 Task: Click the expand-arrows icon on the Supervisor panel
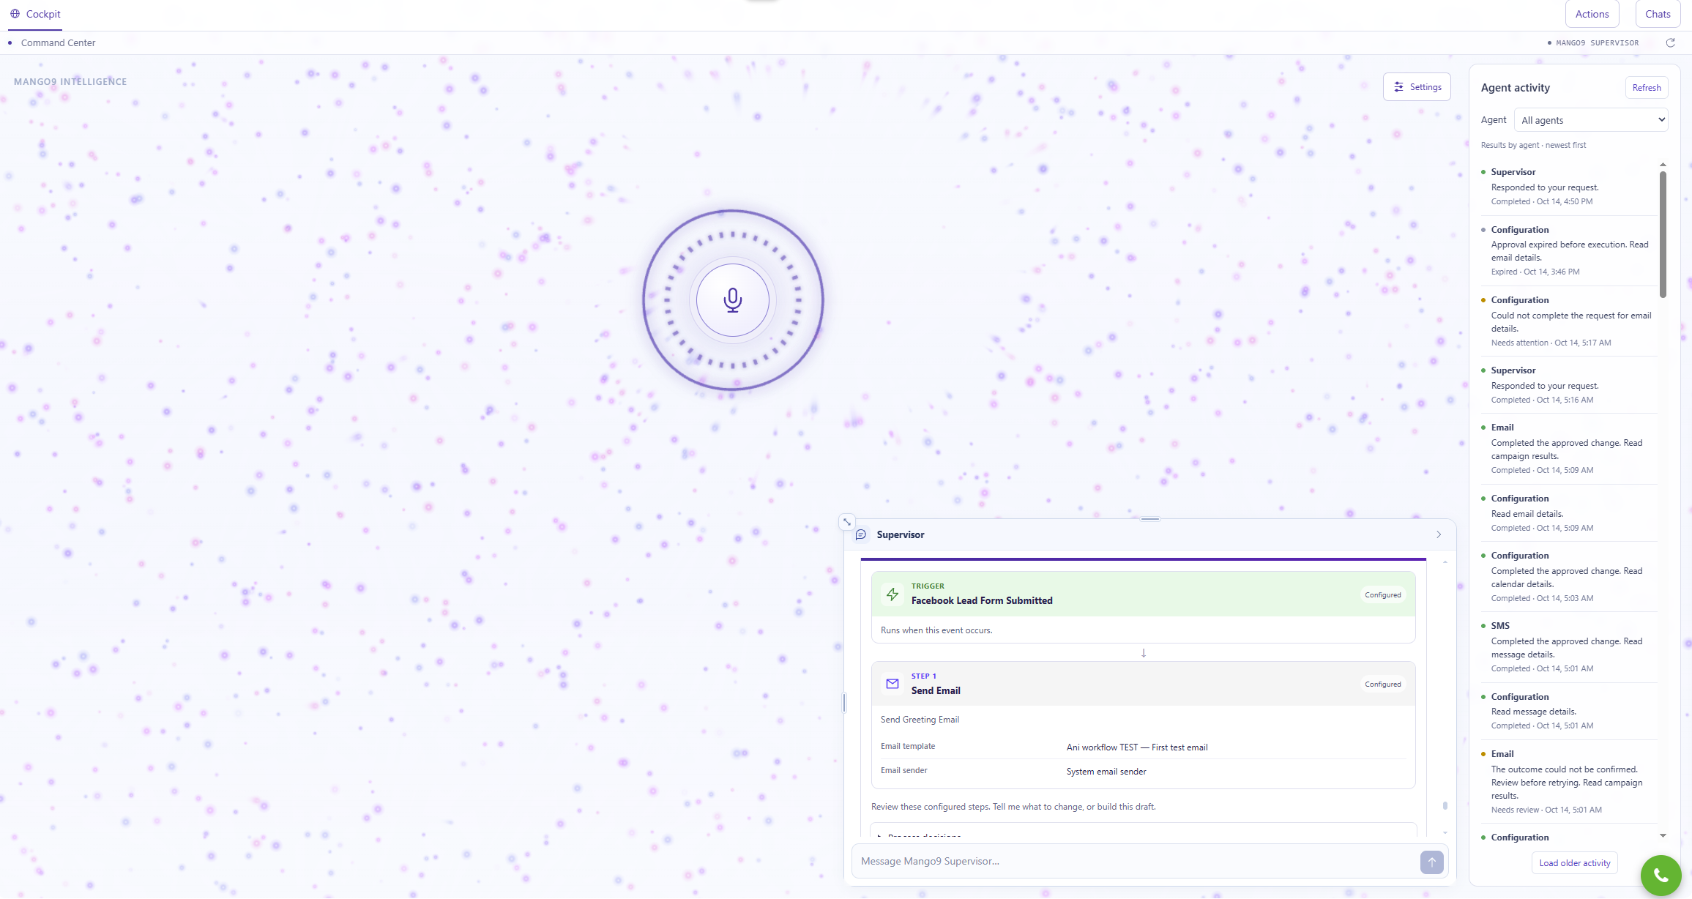coord(847,522)
